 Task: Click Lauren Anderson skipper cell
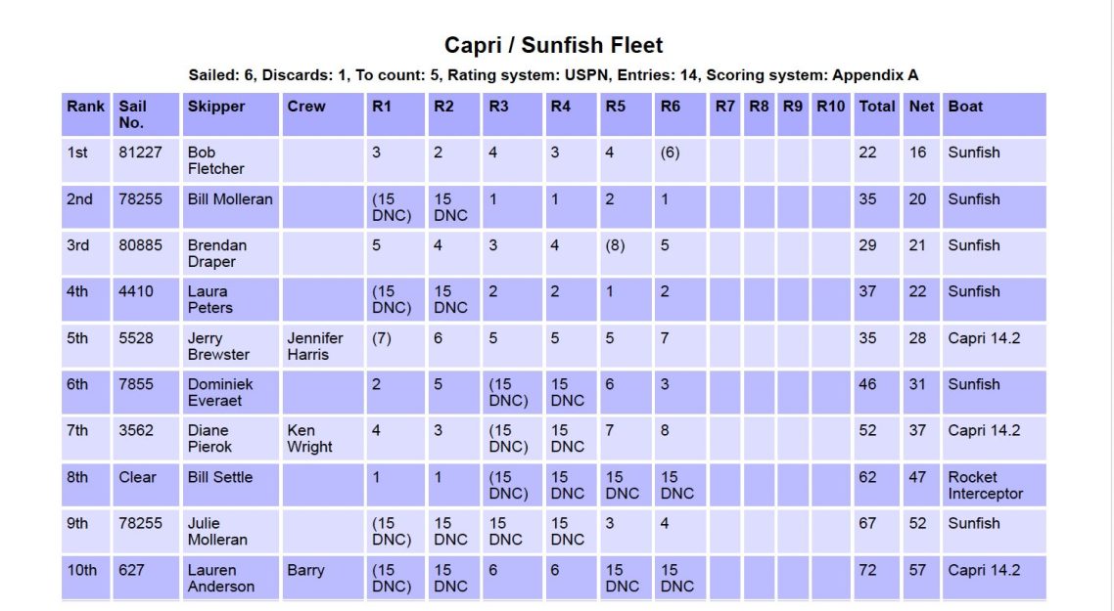pyautogui.click(x=230, y=579)
